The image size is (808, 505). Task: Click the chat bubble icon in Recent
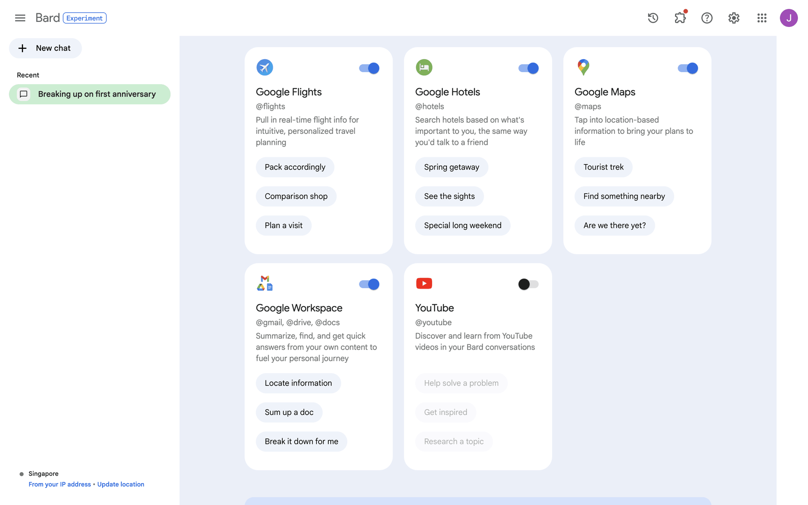tap(24, 94)
